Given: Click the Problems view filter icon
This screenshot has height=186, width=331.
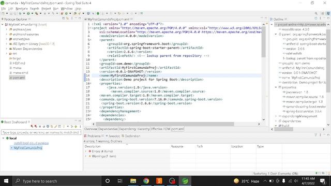Looking at the screenshot, I should pos(316,135).
